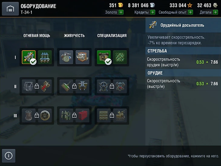Add gold with Золото plus button

click(x=121, y=12)
